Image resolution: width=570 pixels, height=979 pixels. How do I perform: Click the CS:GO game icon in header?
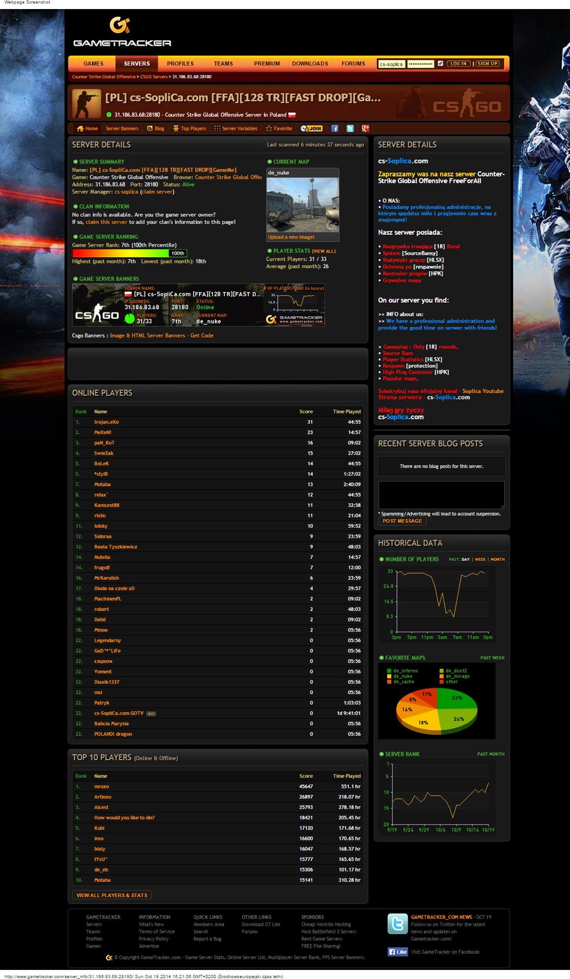86,103
